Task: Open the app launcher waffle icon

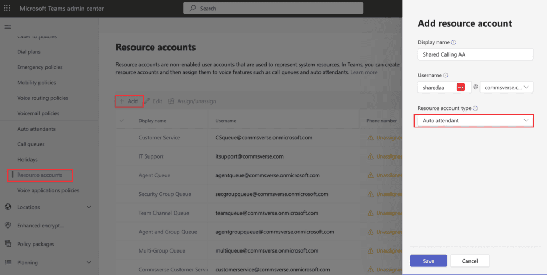Action: click(7, 9)
